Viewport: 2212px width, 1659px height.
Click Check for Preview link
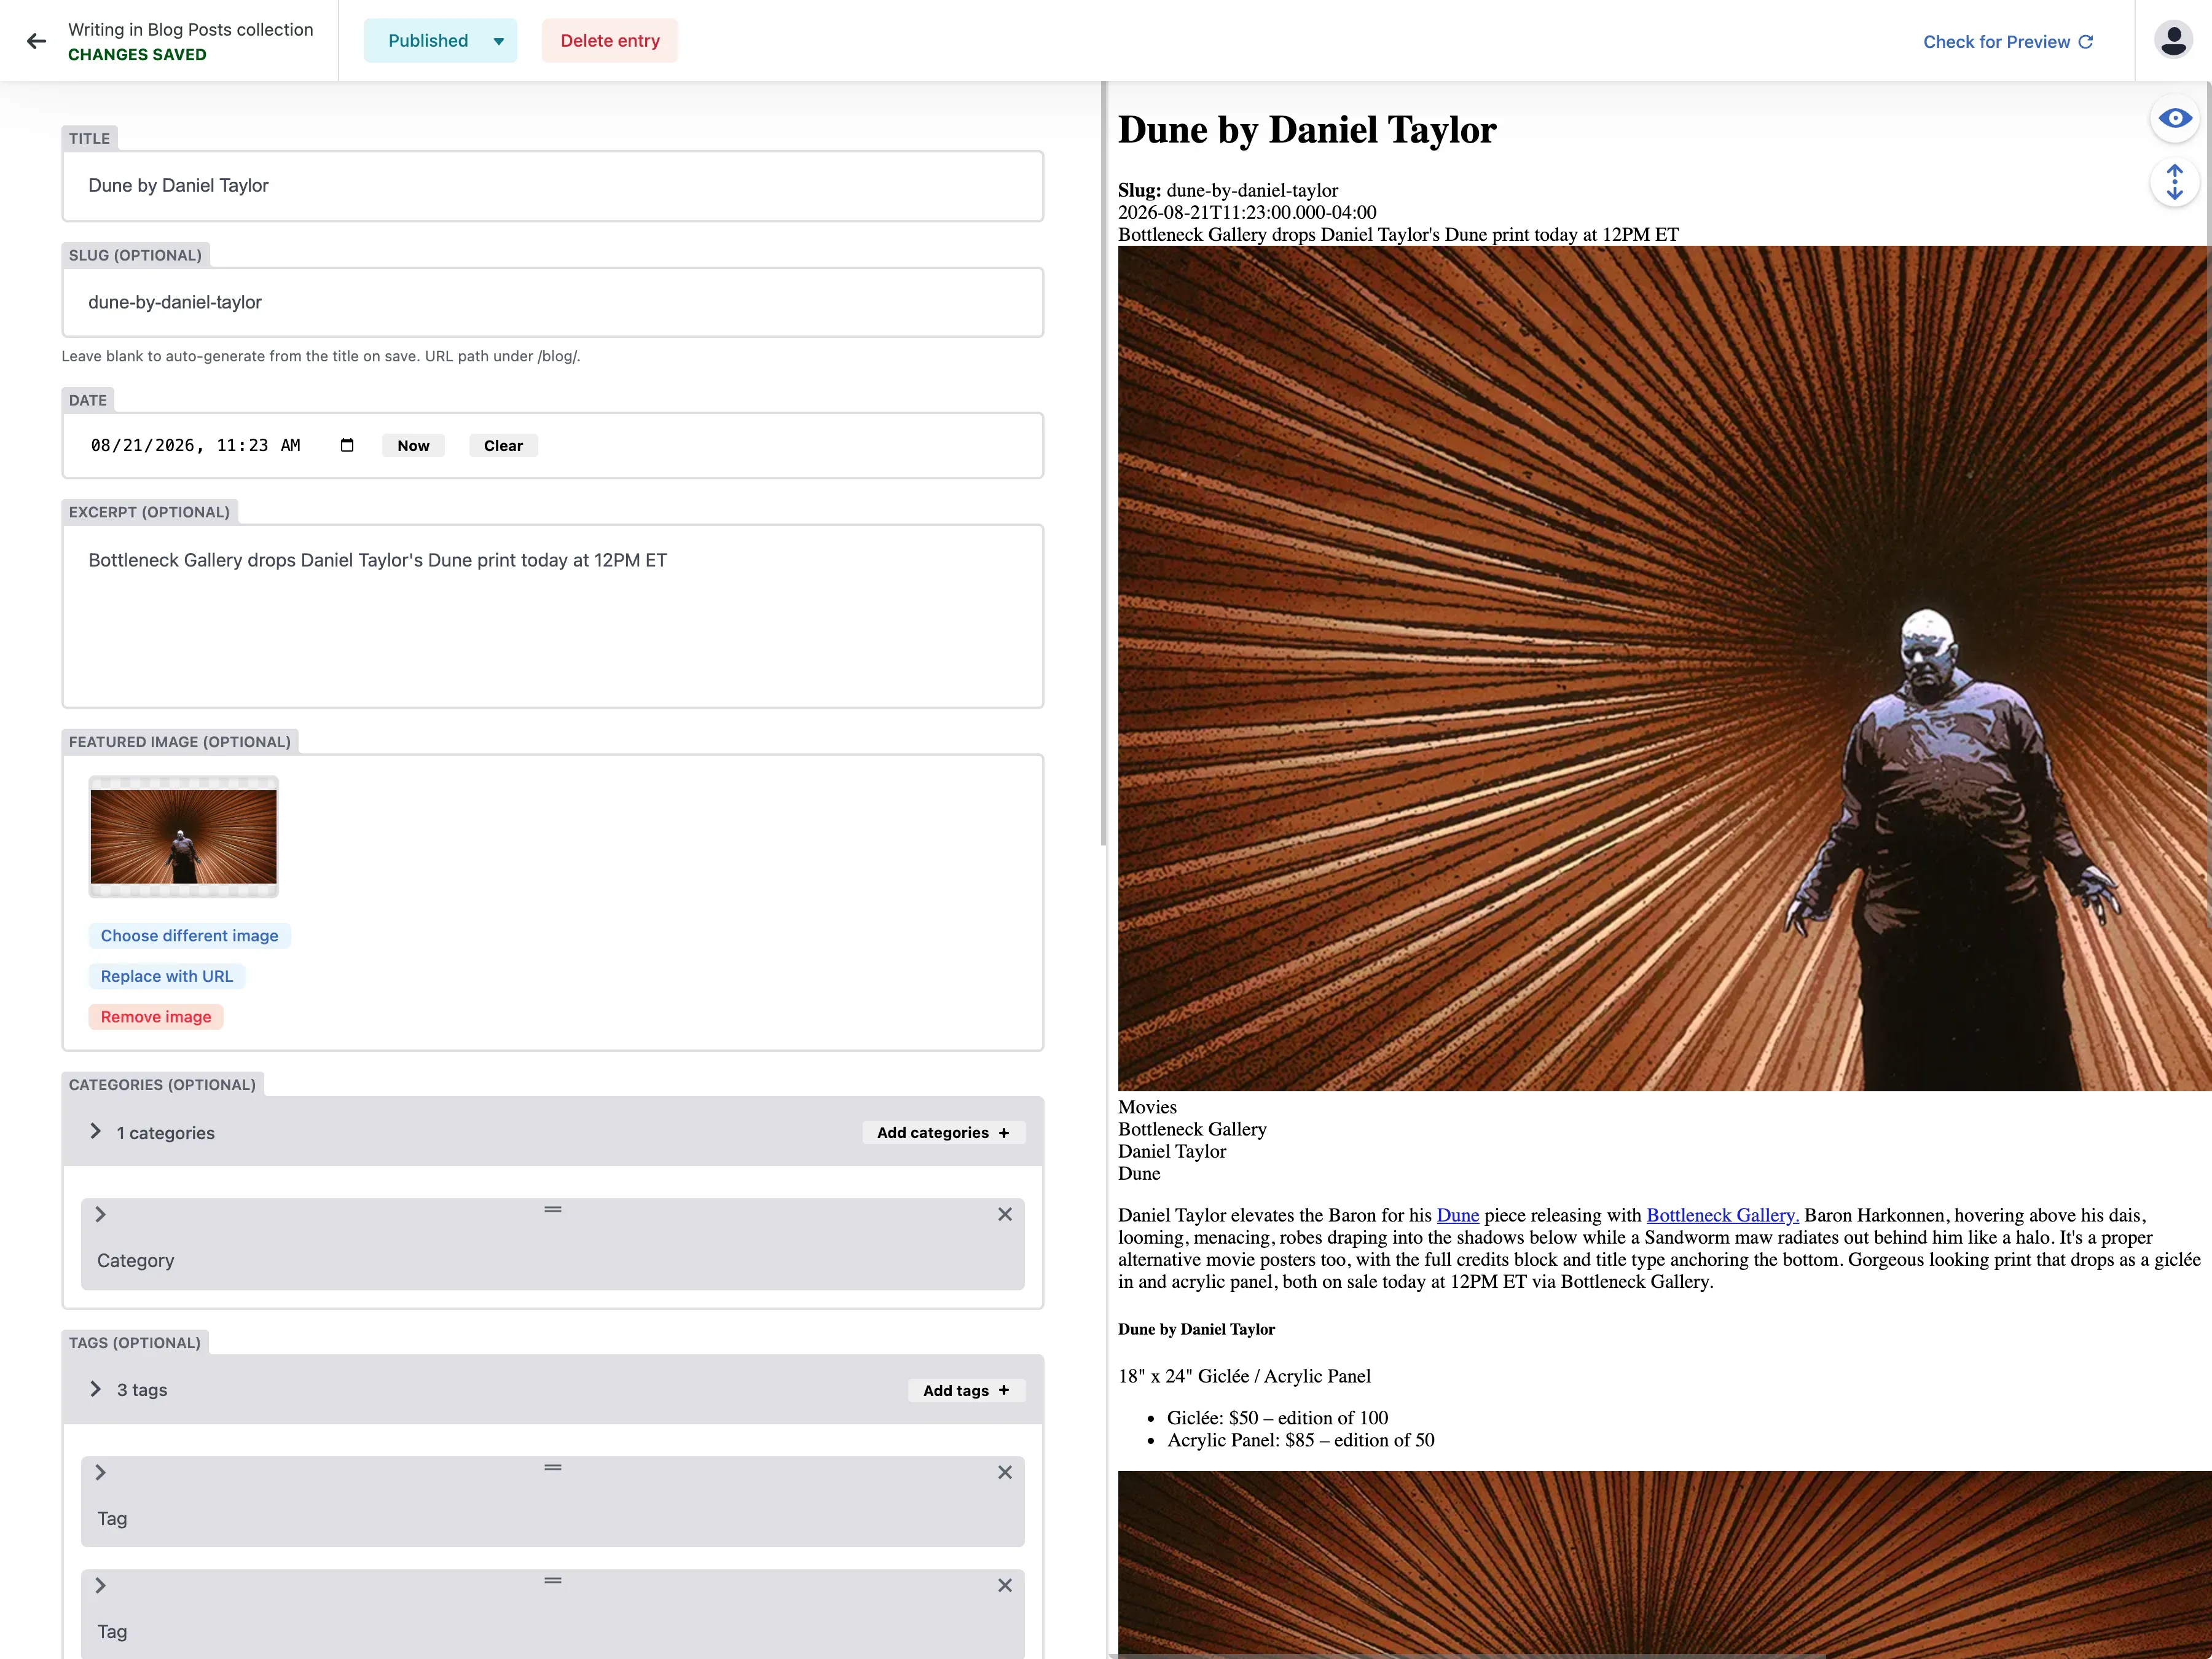point(2007,42)
